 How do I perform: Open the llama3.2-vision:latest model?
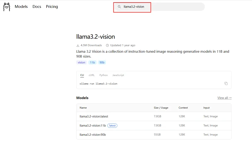point(94,116)
